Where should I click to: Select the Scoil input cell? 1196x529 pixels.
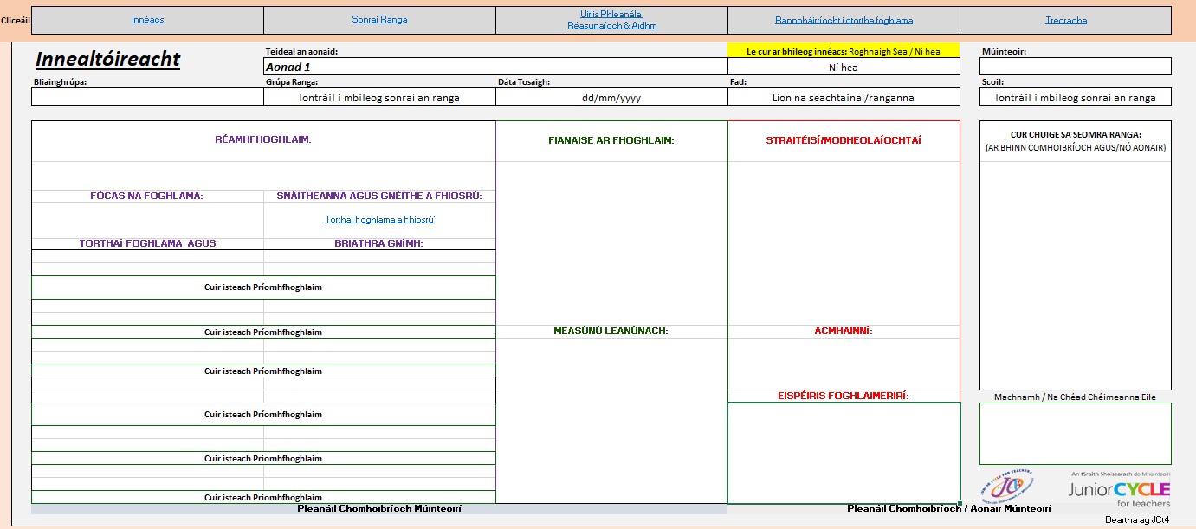(x=1076, y=97)
